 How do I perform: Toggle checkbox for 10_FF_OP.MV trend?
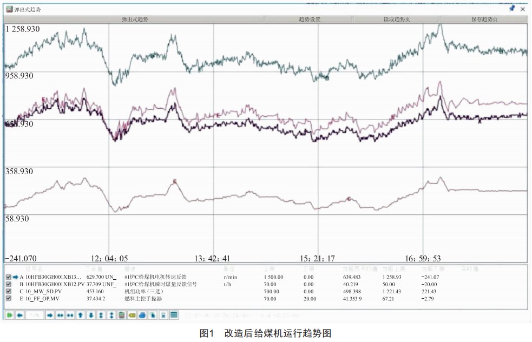coord(8,298)
